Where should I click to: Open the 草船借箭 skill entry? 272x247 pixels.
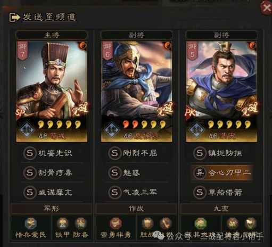(x=221, y=192)
